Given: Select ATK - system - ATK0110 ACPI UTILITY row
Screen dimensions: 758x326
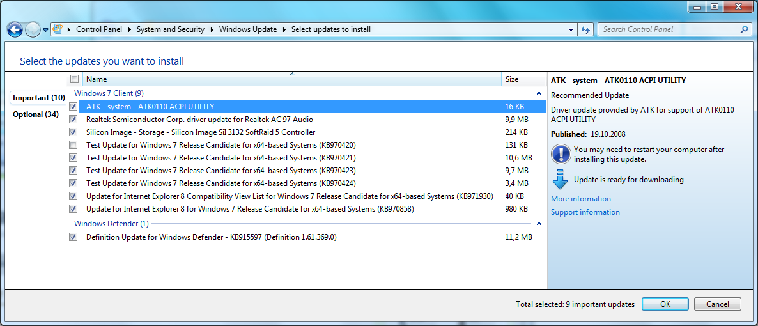Looking at the screenshot, I should point(313,106).
